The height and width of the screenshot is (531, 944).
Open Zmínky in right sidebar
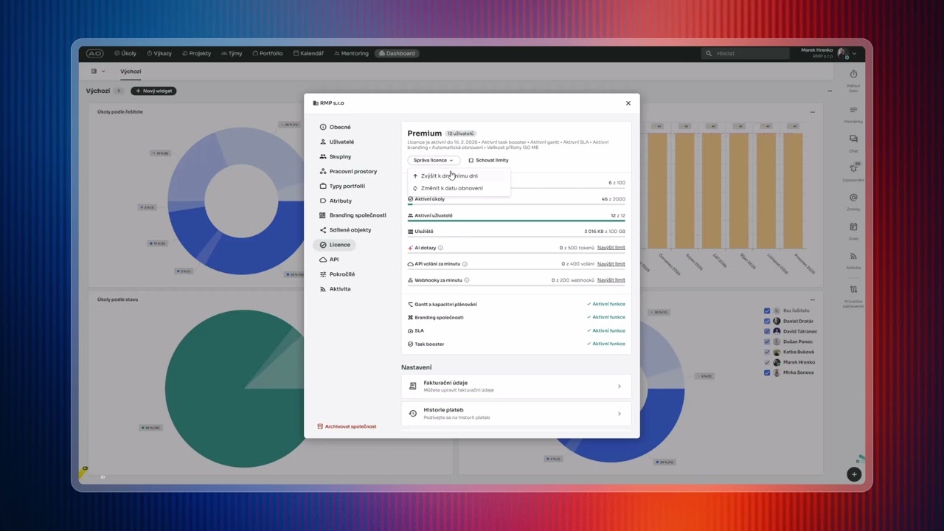pos(853,202)
